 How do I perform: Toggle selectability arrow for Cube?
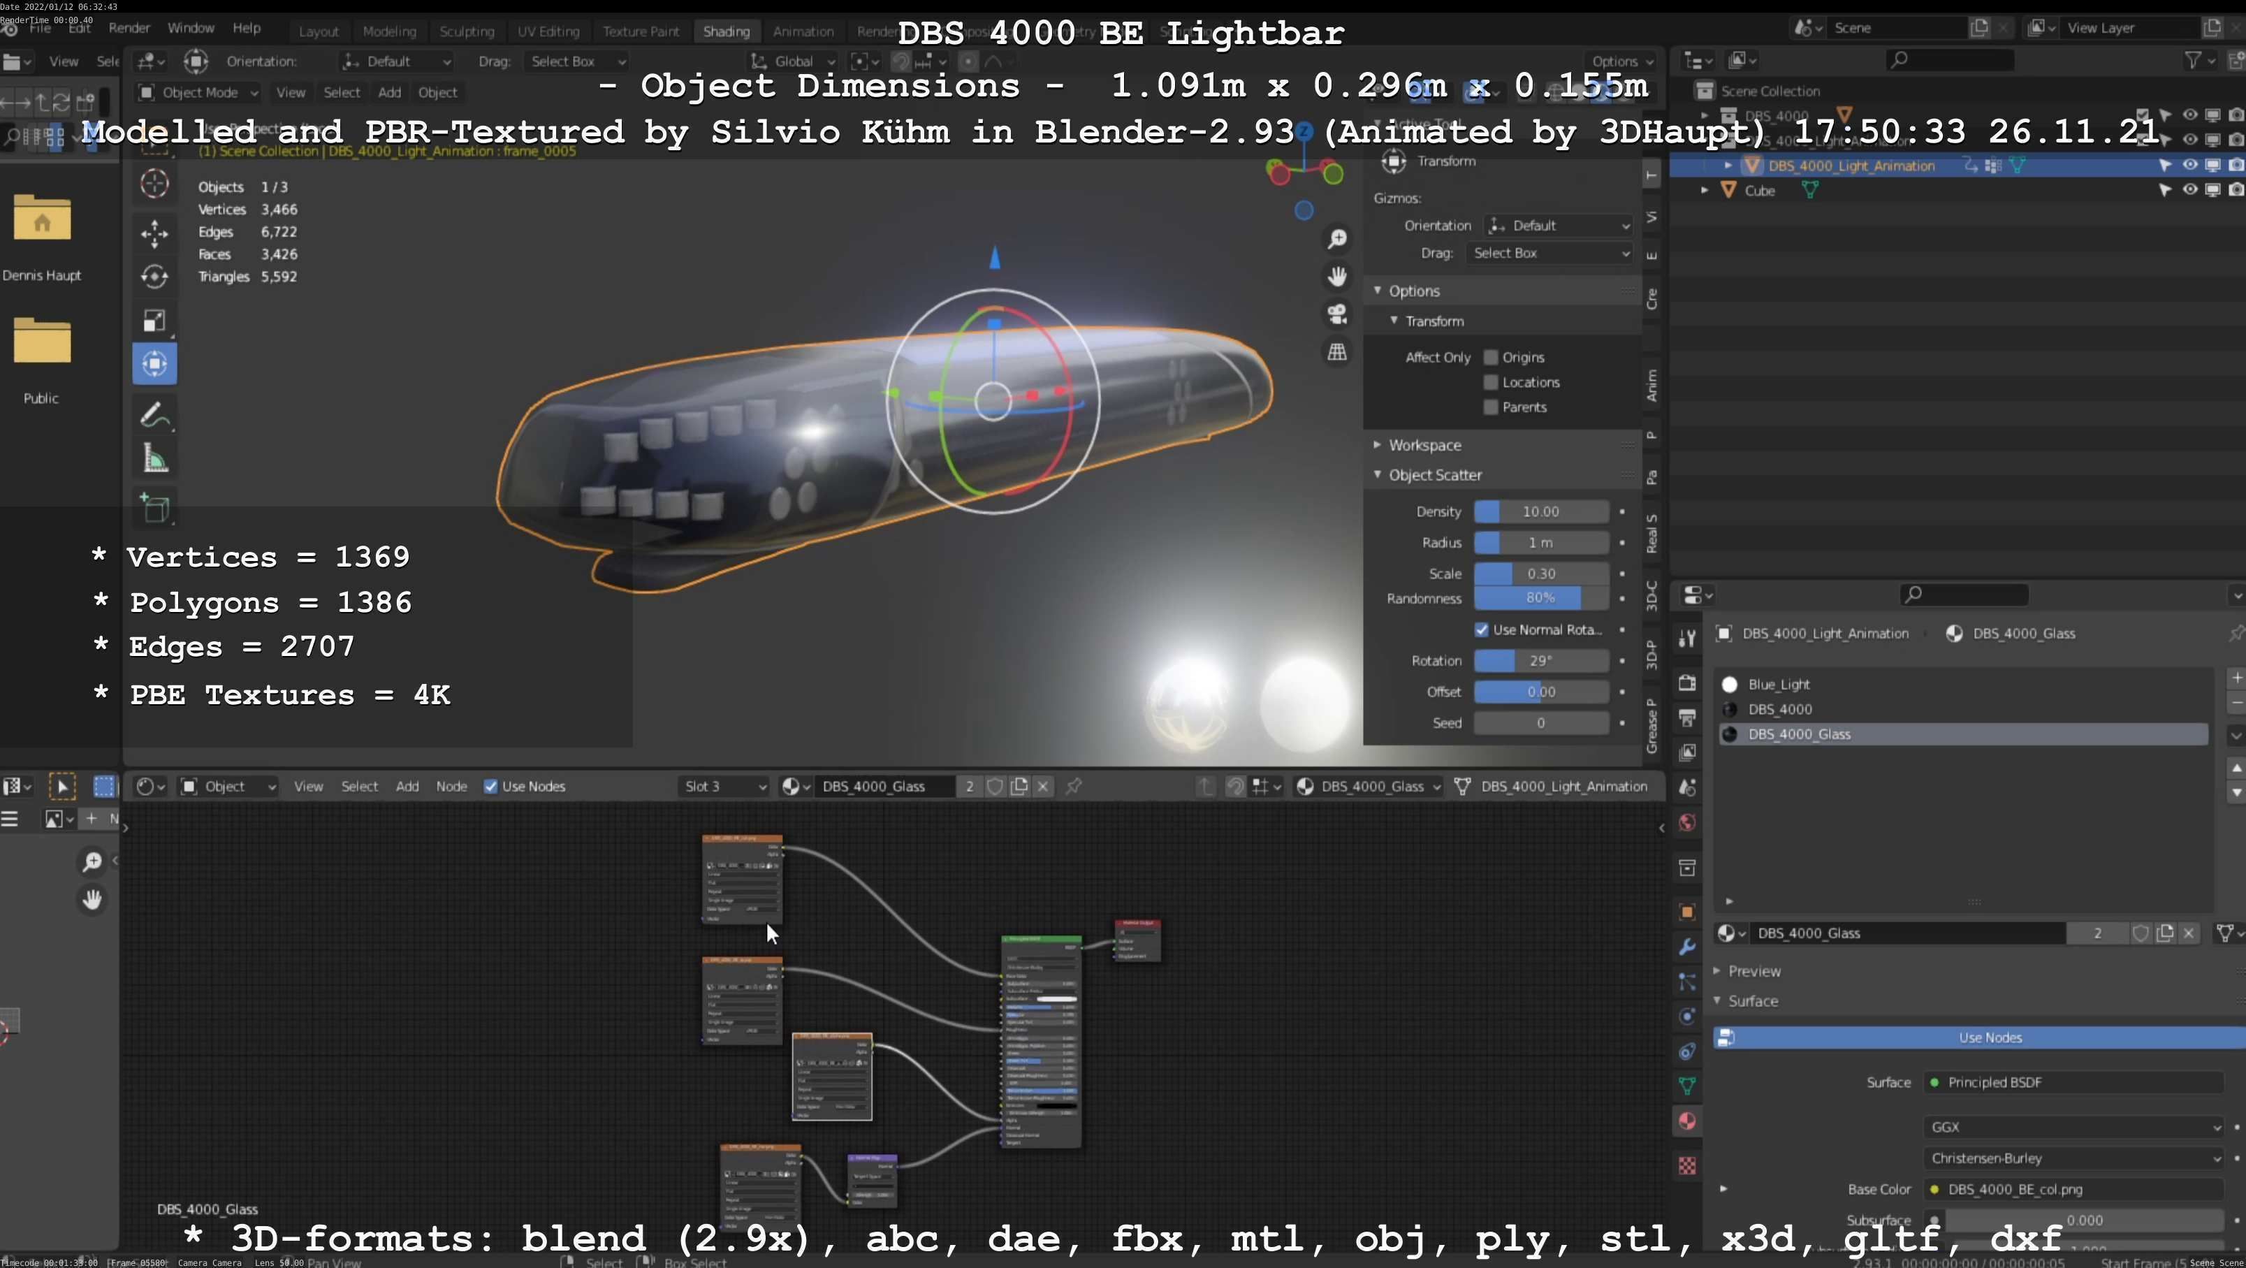pos(2165,189)
